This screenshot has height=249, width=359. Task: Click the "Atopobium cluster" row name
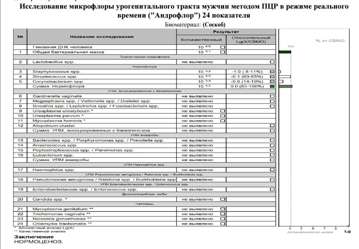(x=54, y=126)
